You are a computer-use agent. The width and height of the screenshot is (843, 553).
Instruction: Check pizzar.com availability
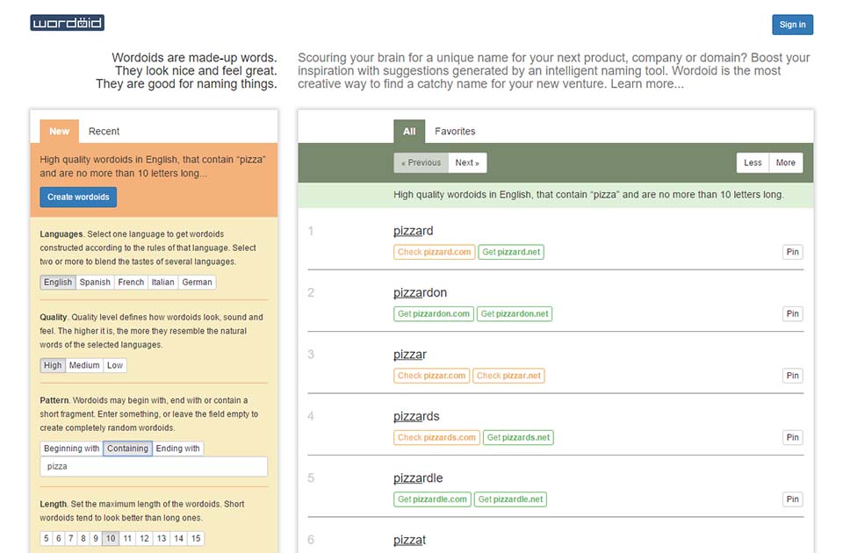click(432, 376)
